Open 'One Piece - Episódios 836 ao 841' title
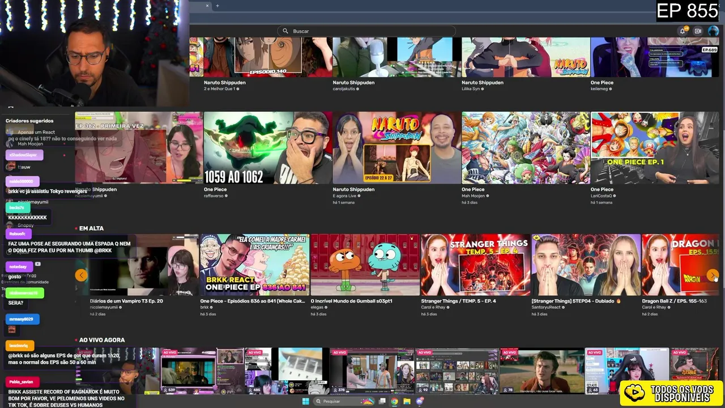The image size is (725, 408). [253, 301]
